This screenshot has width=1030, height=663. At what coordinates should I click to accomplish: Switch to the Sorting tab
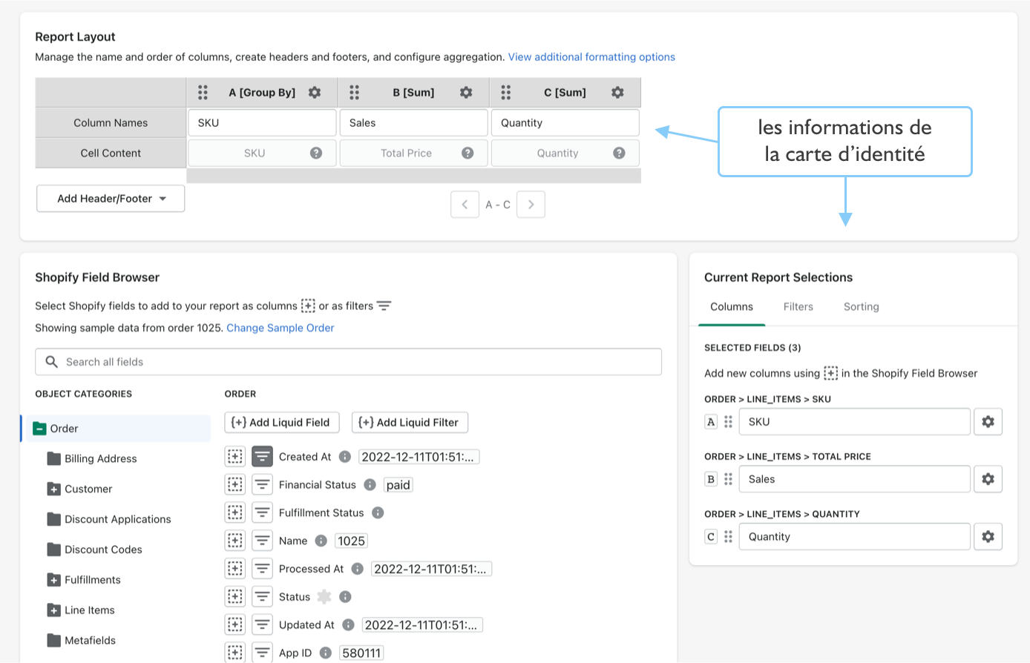862,307
